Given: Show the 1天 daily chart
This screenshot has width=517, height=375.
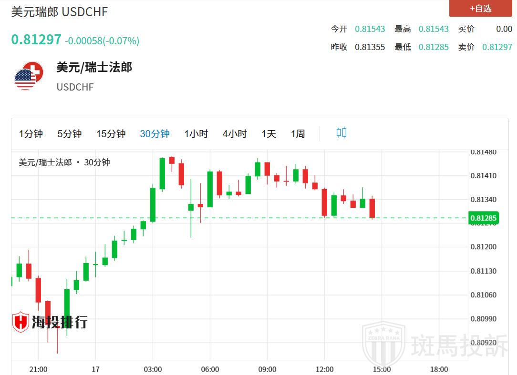Looking at the screenshot, I should (269, 134).
